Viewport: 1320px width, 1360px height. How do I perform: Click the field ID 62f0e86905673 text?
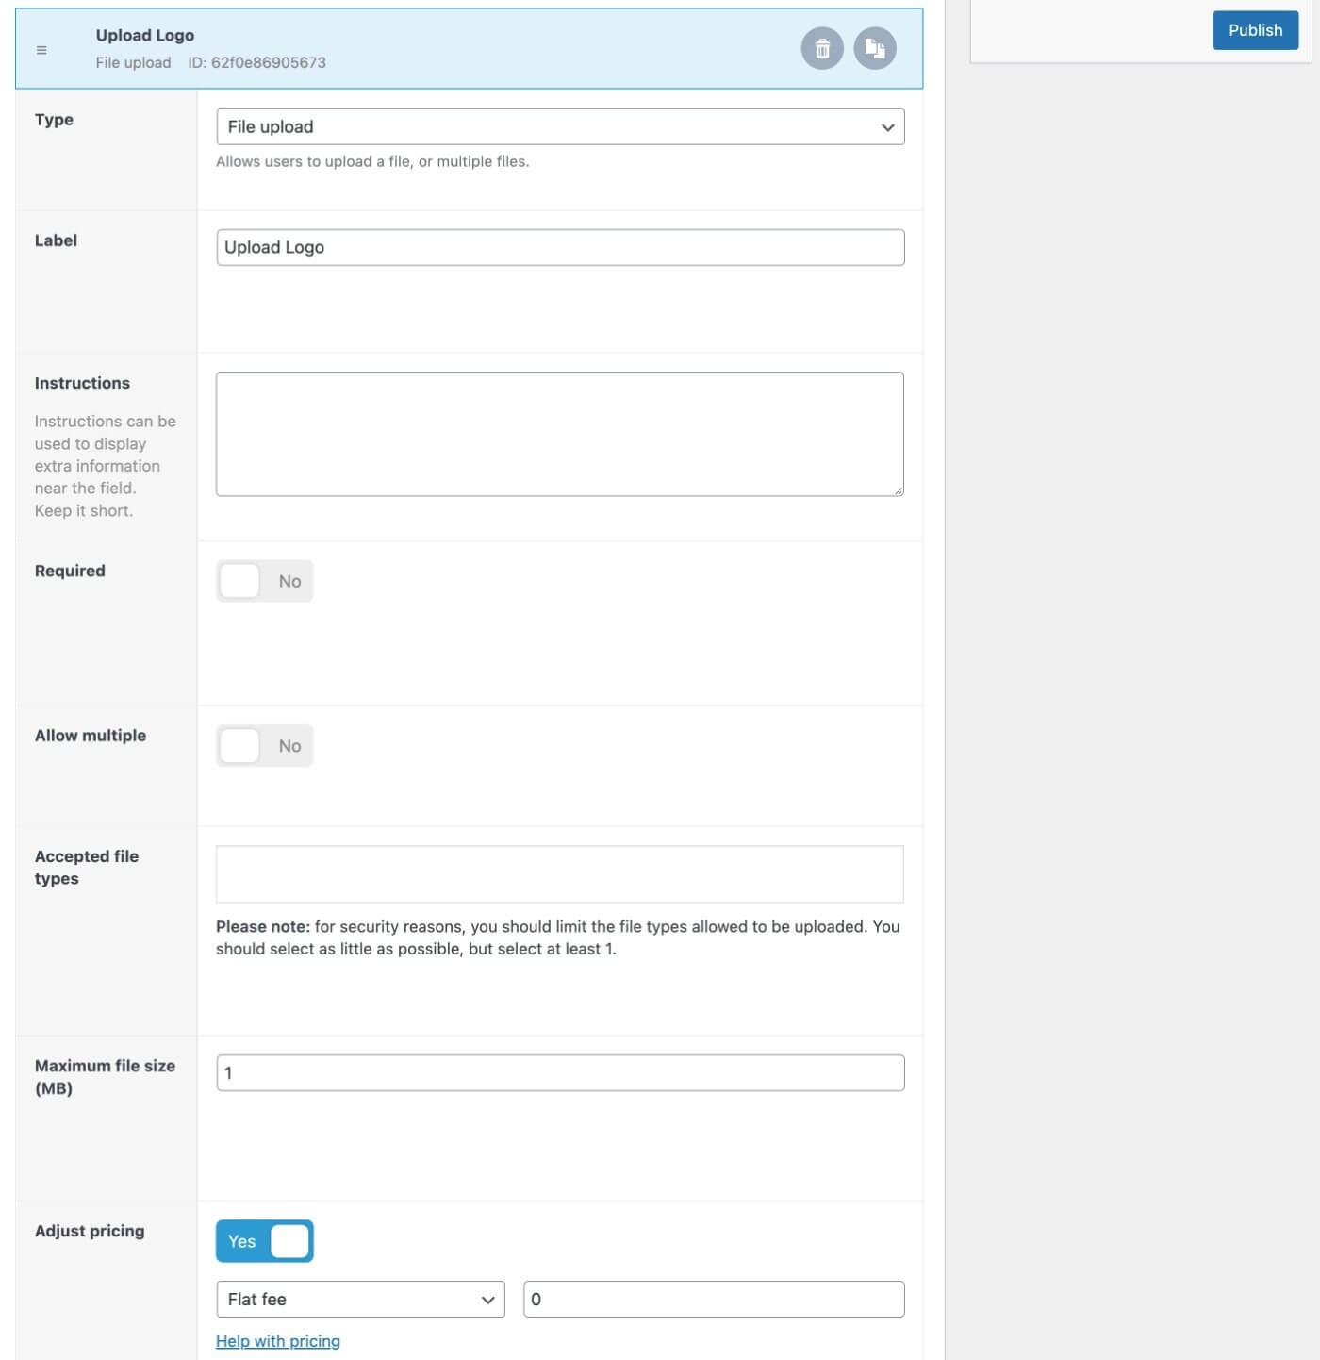(x=256, y=63)
